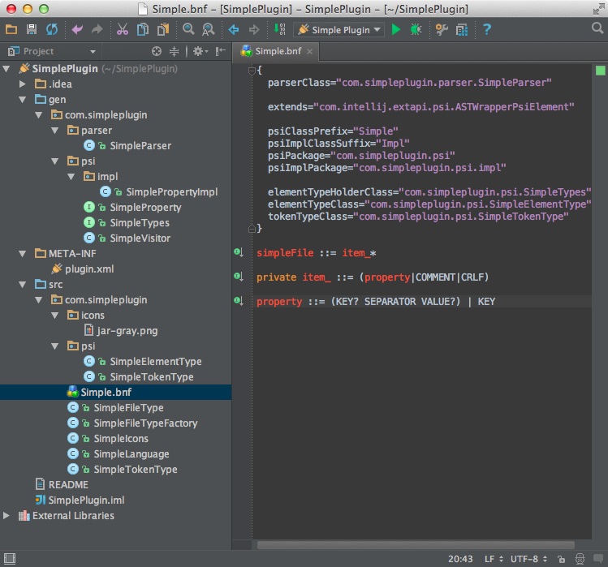Screen dimensions: 608x567
Task: Click the Hector inspection profile icon
Action: [580, 559]
